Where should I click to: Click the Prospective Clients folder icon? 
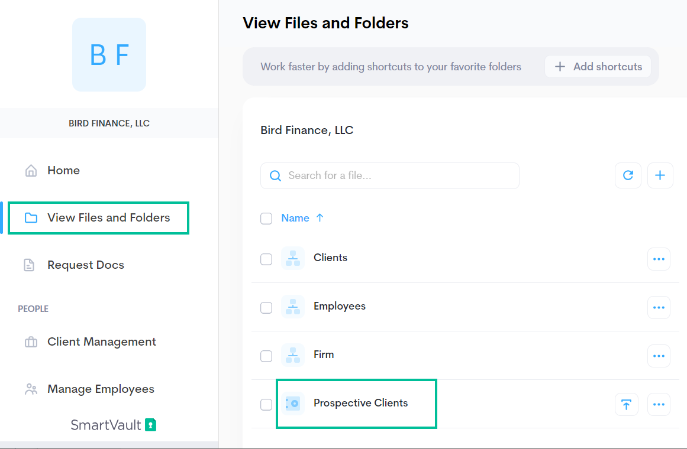point(293,404)
